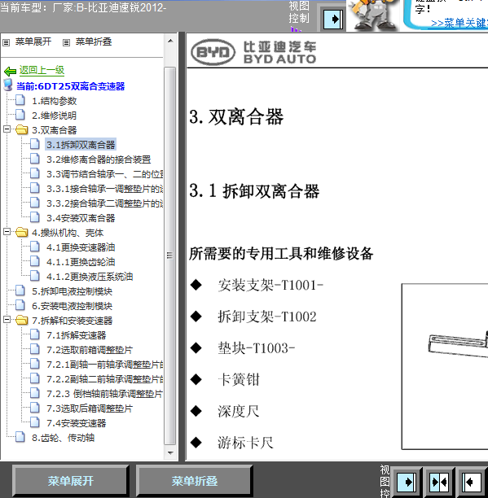Open 3.4安装双离合器 item
Image resolution: width=488 pixels, height=498 pixels.
click(81, 218)
